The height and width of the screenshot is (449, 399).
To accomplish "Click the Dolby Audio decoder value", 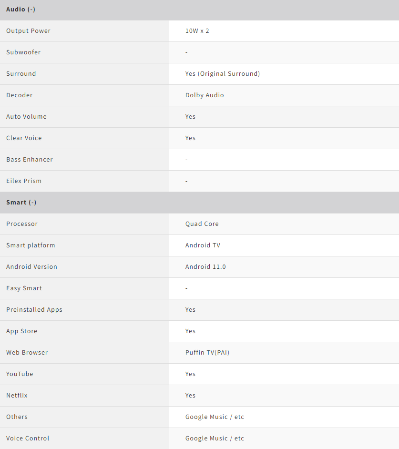I will (205, 95).
